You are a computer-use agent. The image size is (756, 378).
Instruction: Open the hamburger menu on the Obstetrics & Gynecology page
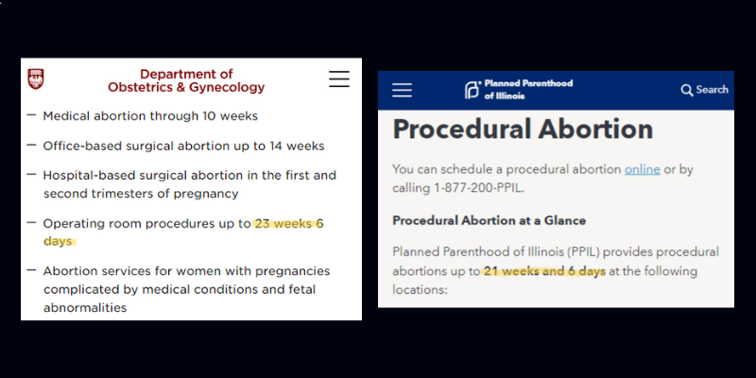338,79
